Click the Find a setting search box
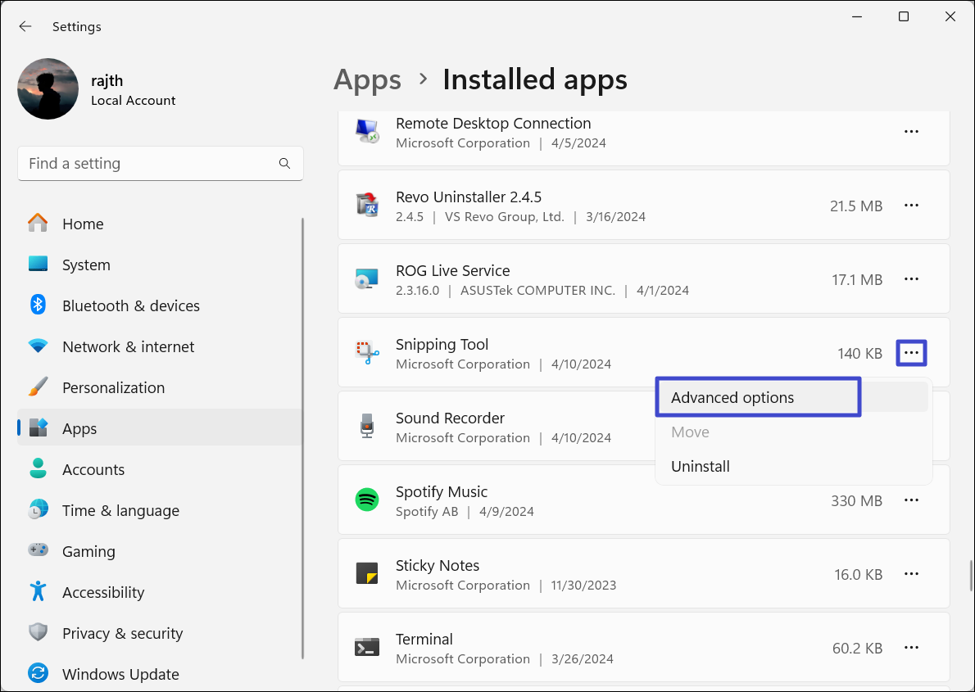The image size is (975, 692). tap(147, 164)
